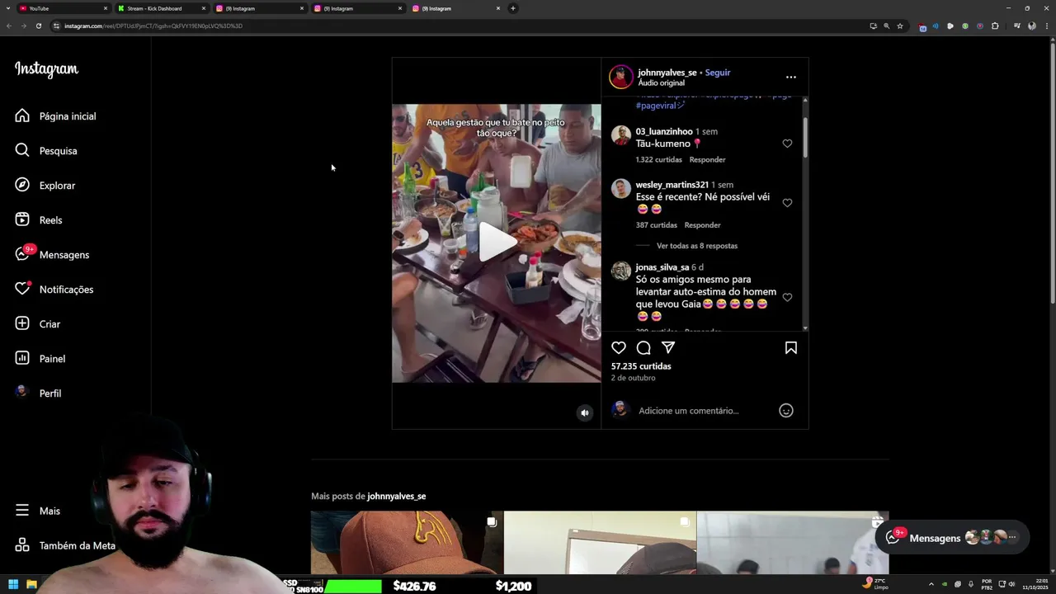Open the #pageviral hashtag
The height and width of the screenshot is (594, 1056).
coord(660,106)
